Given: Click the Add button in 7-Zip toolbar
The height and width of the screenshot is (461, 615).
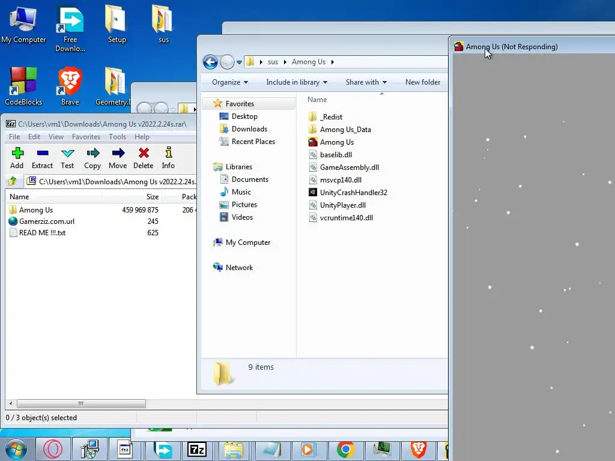Looking at the screenshot, I should point(17,158).
